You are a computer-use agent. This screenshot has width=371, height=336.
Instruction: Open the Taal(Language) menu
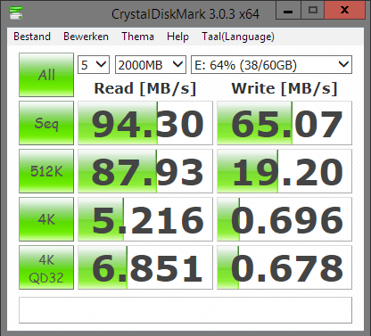pos(238,37)
